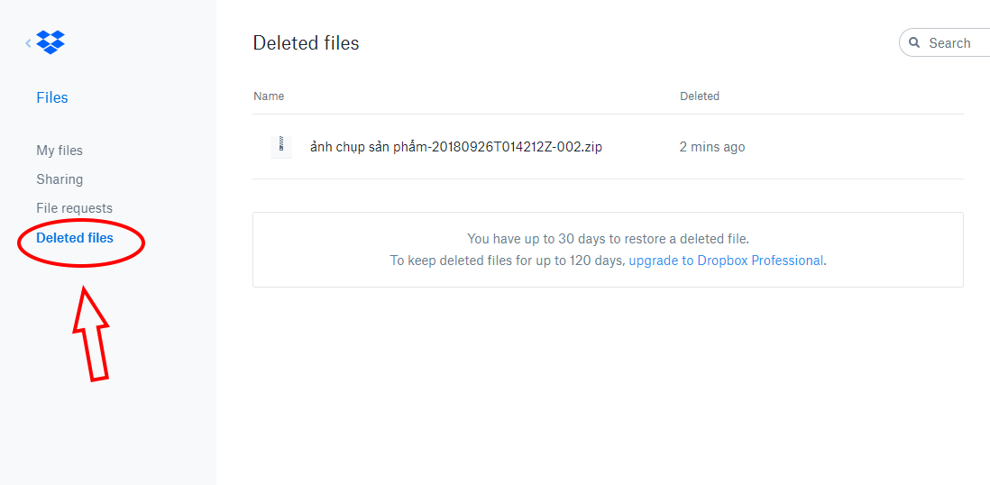This screenshot has height=485, width=990.
Task: Click the "keep deleted files for 120 days" text
Action: point(507,261)
